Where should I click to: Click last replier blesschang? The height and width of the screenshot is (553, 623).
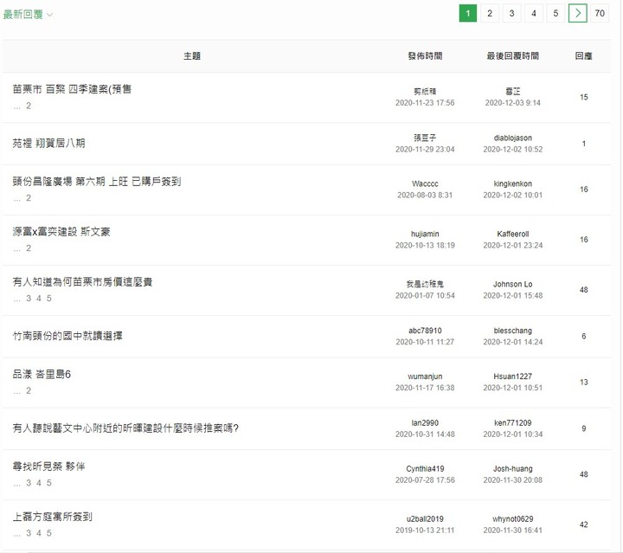click(x=512, y=331)
